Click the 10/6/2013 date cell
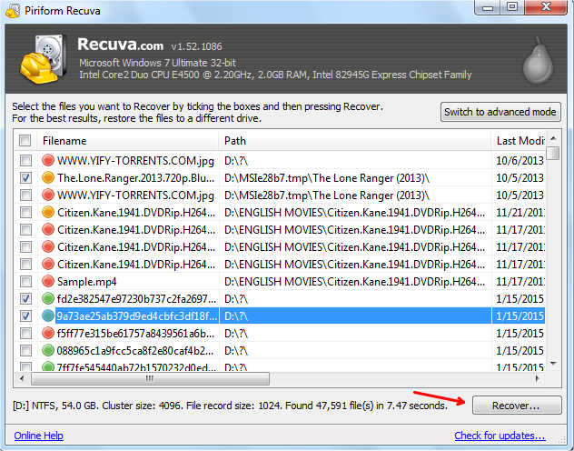The width and height of the screenshot is (574, 451). [x=520, y=160]
